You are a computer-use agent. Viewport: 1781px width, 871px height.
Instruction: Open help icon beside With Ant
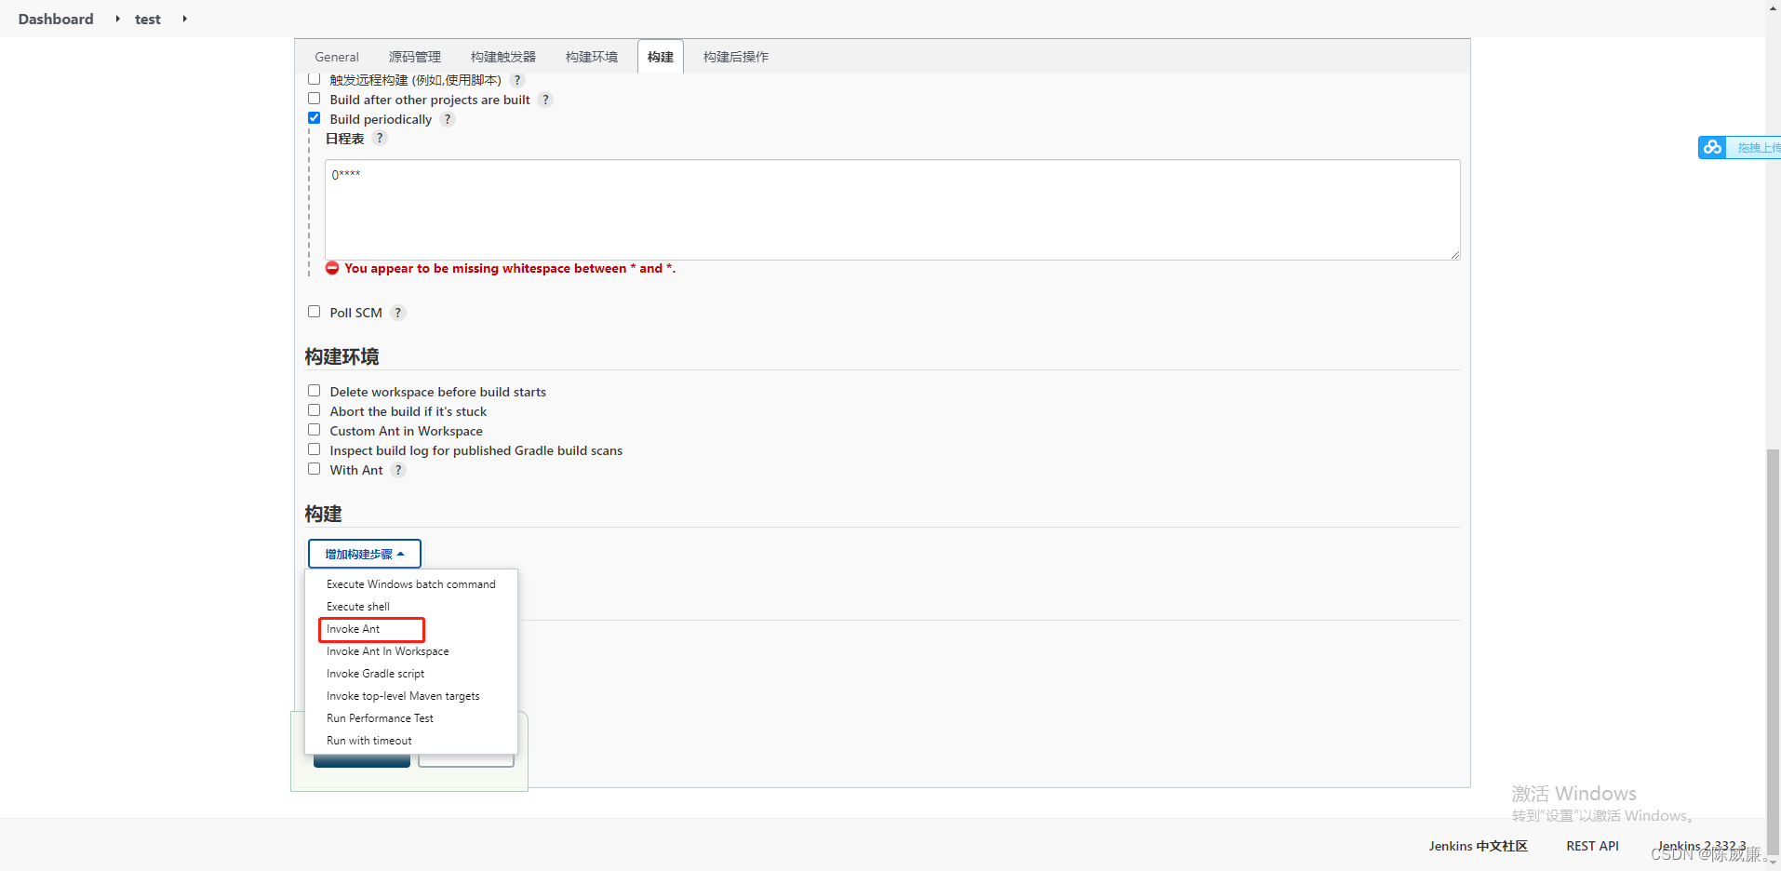coord(398,470)
